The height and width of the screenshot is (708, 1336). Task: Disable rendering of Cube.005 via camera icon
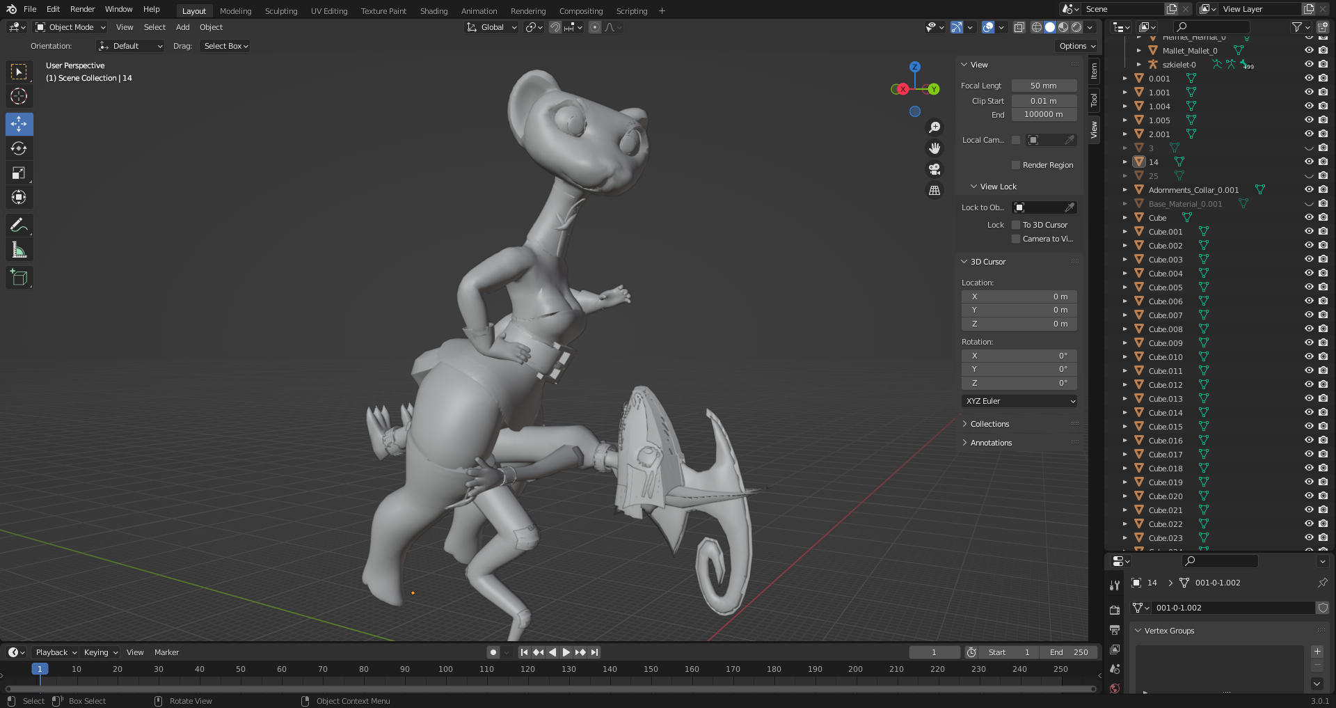click(x=1323, y=288)
